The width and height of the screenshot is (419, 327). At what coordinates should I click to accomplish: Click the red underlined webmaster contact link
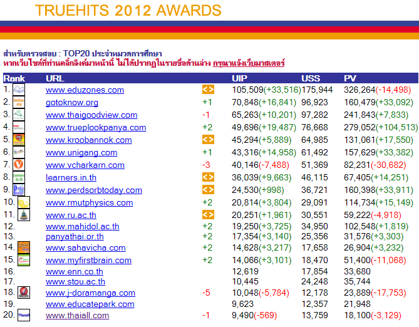249,63
